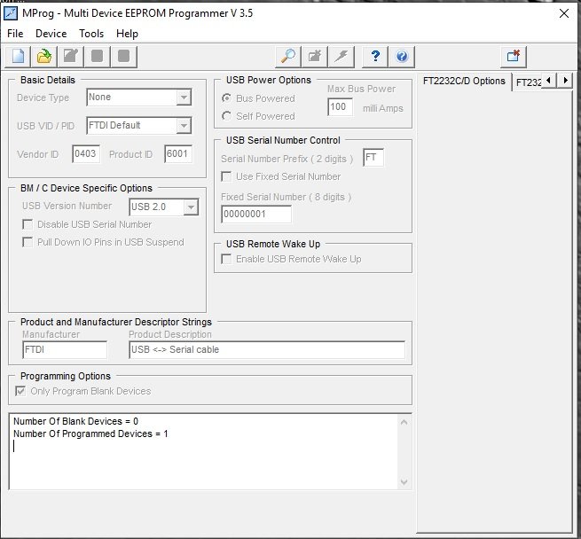
Task: Click the Vendor ID field
Action: [x=86, y=153]
